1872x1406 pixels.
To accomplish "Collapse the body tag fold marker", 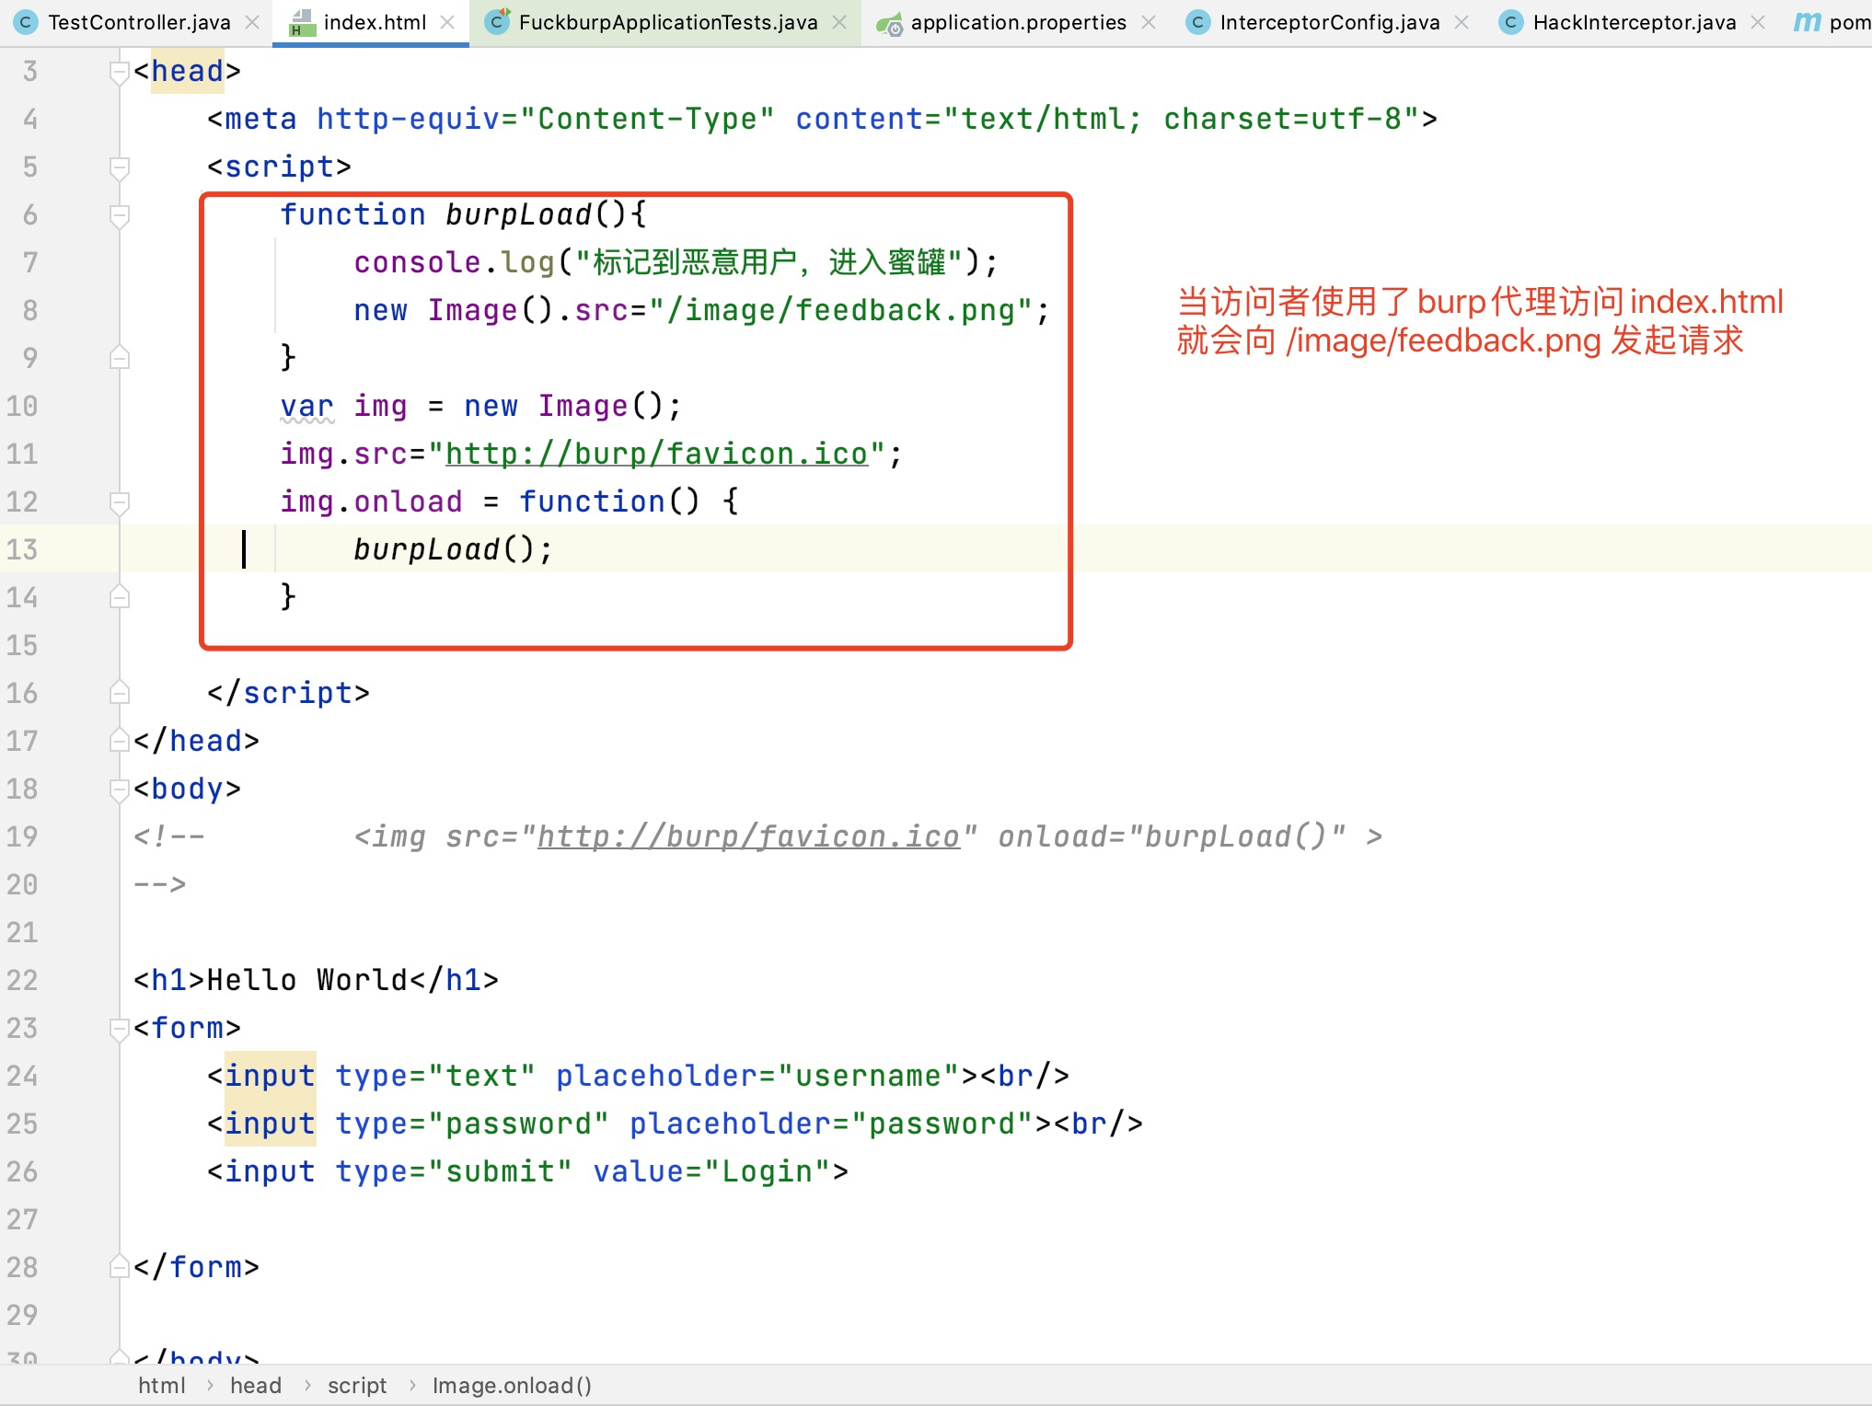I will click(119, 789).
